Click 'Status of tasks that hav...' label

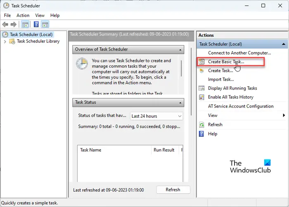pyautogui.click(x=102, y=115)
